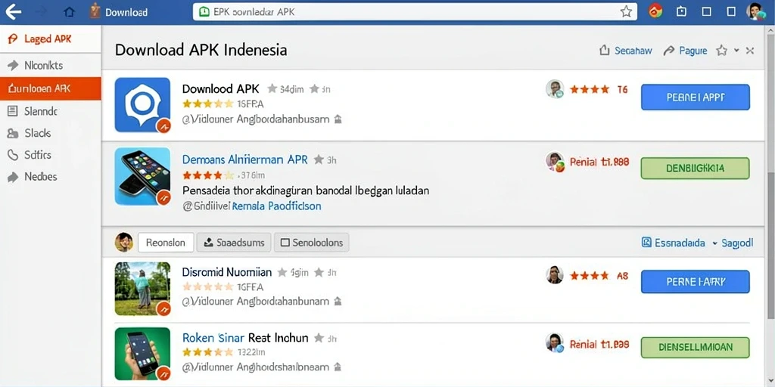Click the small avatar left of Reonslon
The height and width of the screenshot is (387, 775).
coord(123,243)
